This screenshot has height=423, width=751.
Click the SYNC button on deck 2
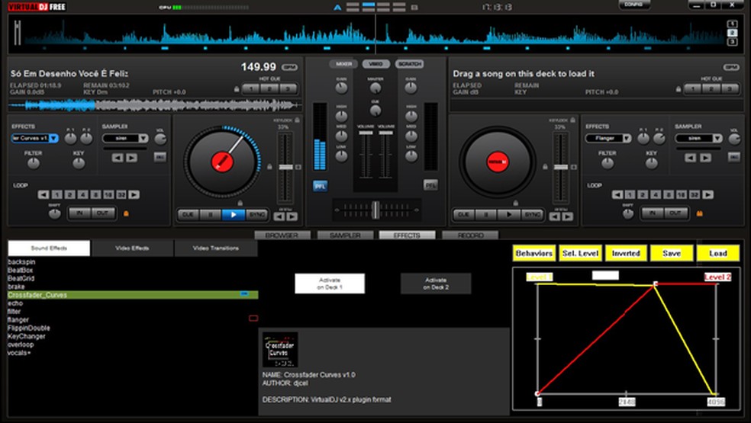point(532,215)
